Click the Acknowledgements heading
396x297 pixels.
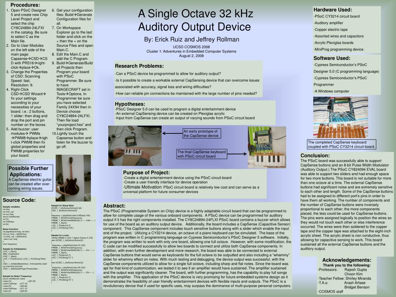[346, 260]
